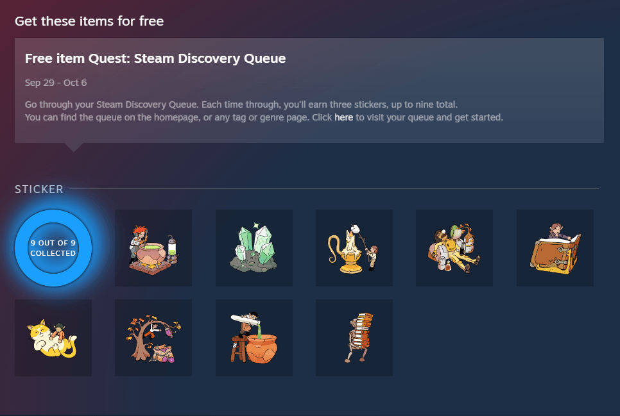The height and width of the screenshot is (416, 620).
Task: Click the Sep 29 - Oct 6 date text
Action: pyautogui.click(x=56, y=83)
